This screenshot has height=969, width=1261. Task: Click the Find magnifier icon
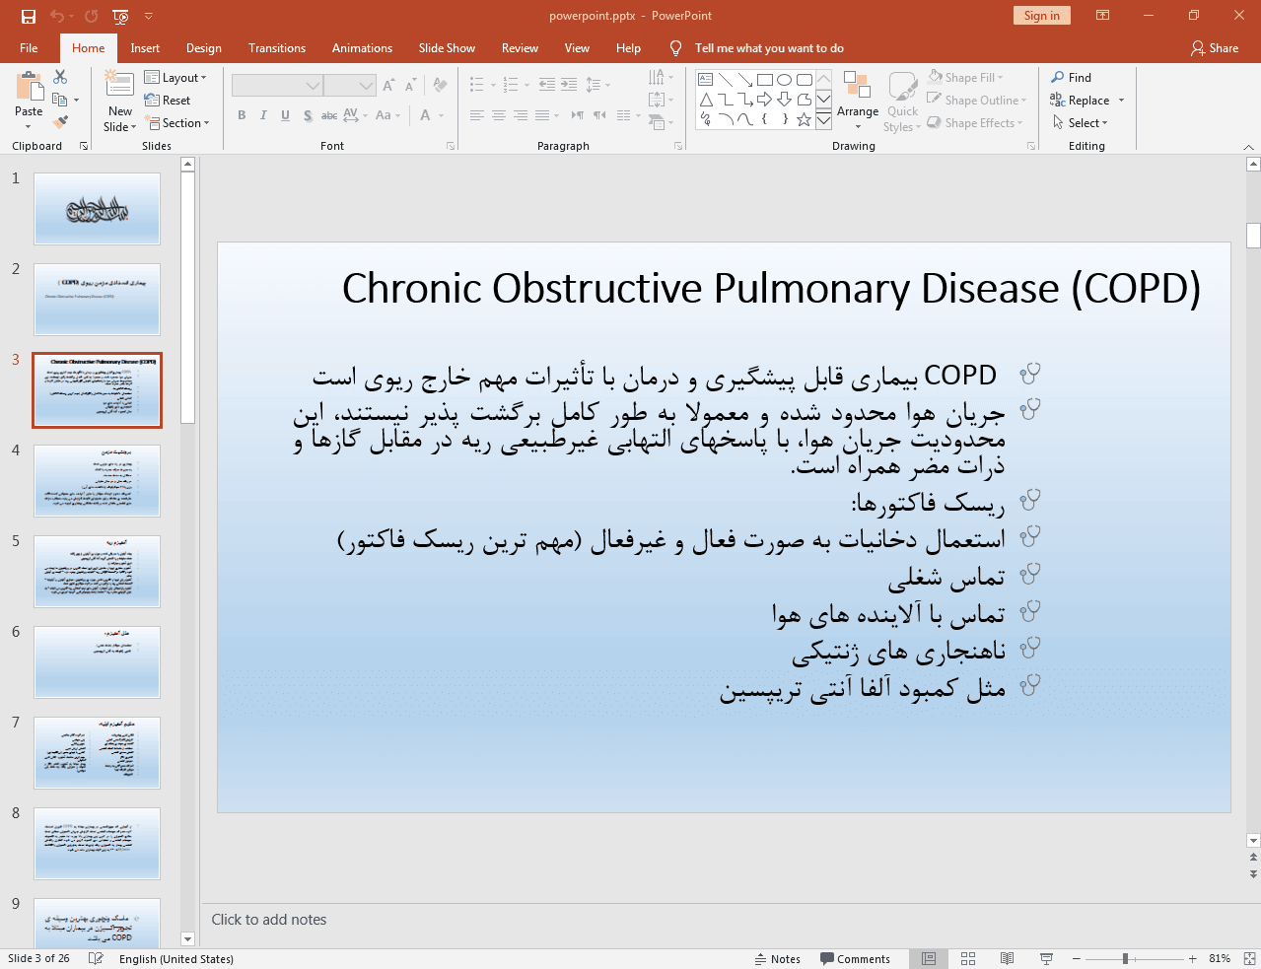pos(1058,77)
